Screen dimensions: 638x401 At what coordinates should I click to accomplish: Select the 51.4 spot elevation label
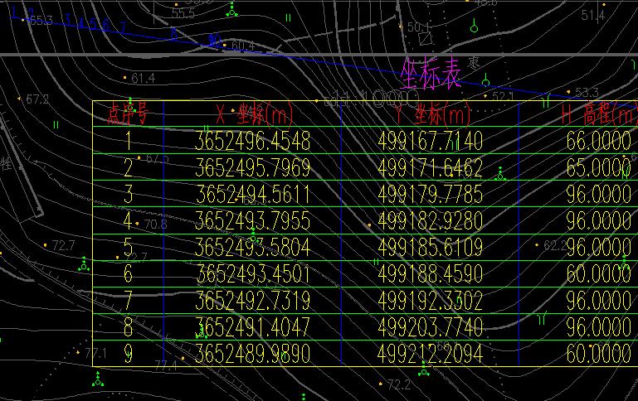(593, 16)
